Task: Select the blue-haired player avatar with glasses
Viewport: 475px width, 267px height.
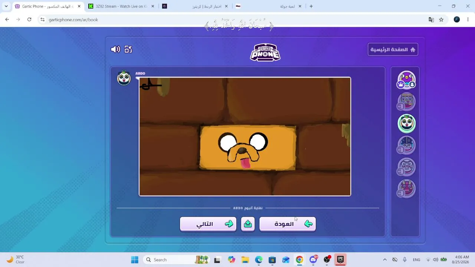Action: pyautogui.click(x=406, y=145)
